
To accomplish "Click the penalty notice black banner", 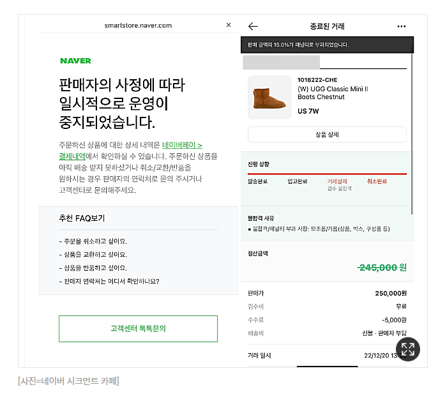I will [327, 45].
